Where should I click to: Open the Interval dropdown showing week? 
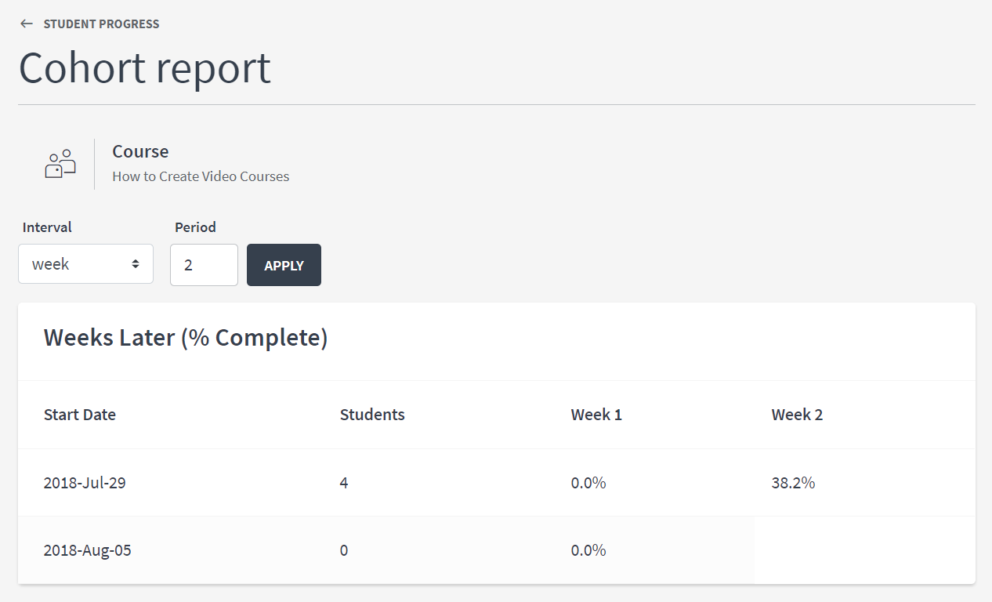point(85,264)
